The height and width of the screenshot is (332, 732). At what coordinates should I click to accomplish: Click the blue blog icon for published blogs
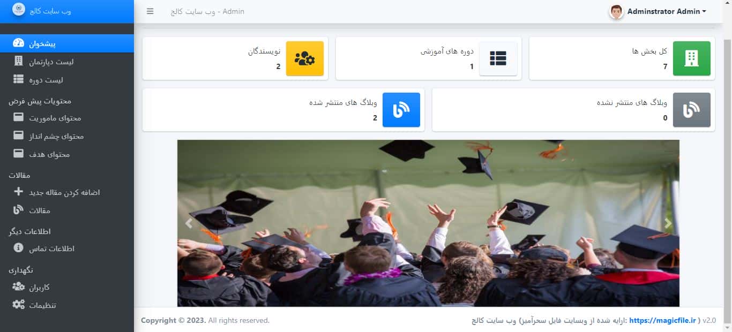(x=401, y=110)
